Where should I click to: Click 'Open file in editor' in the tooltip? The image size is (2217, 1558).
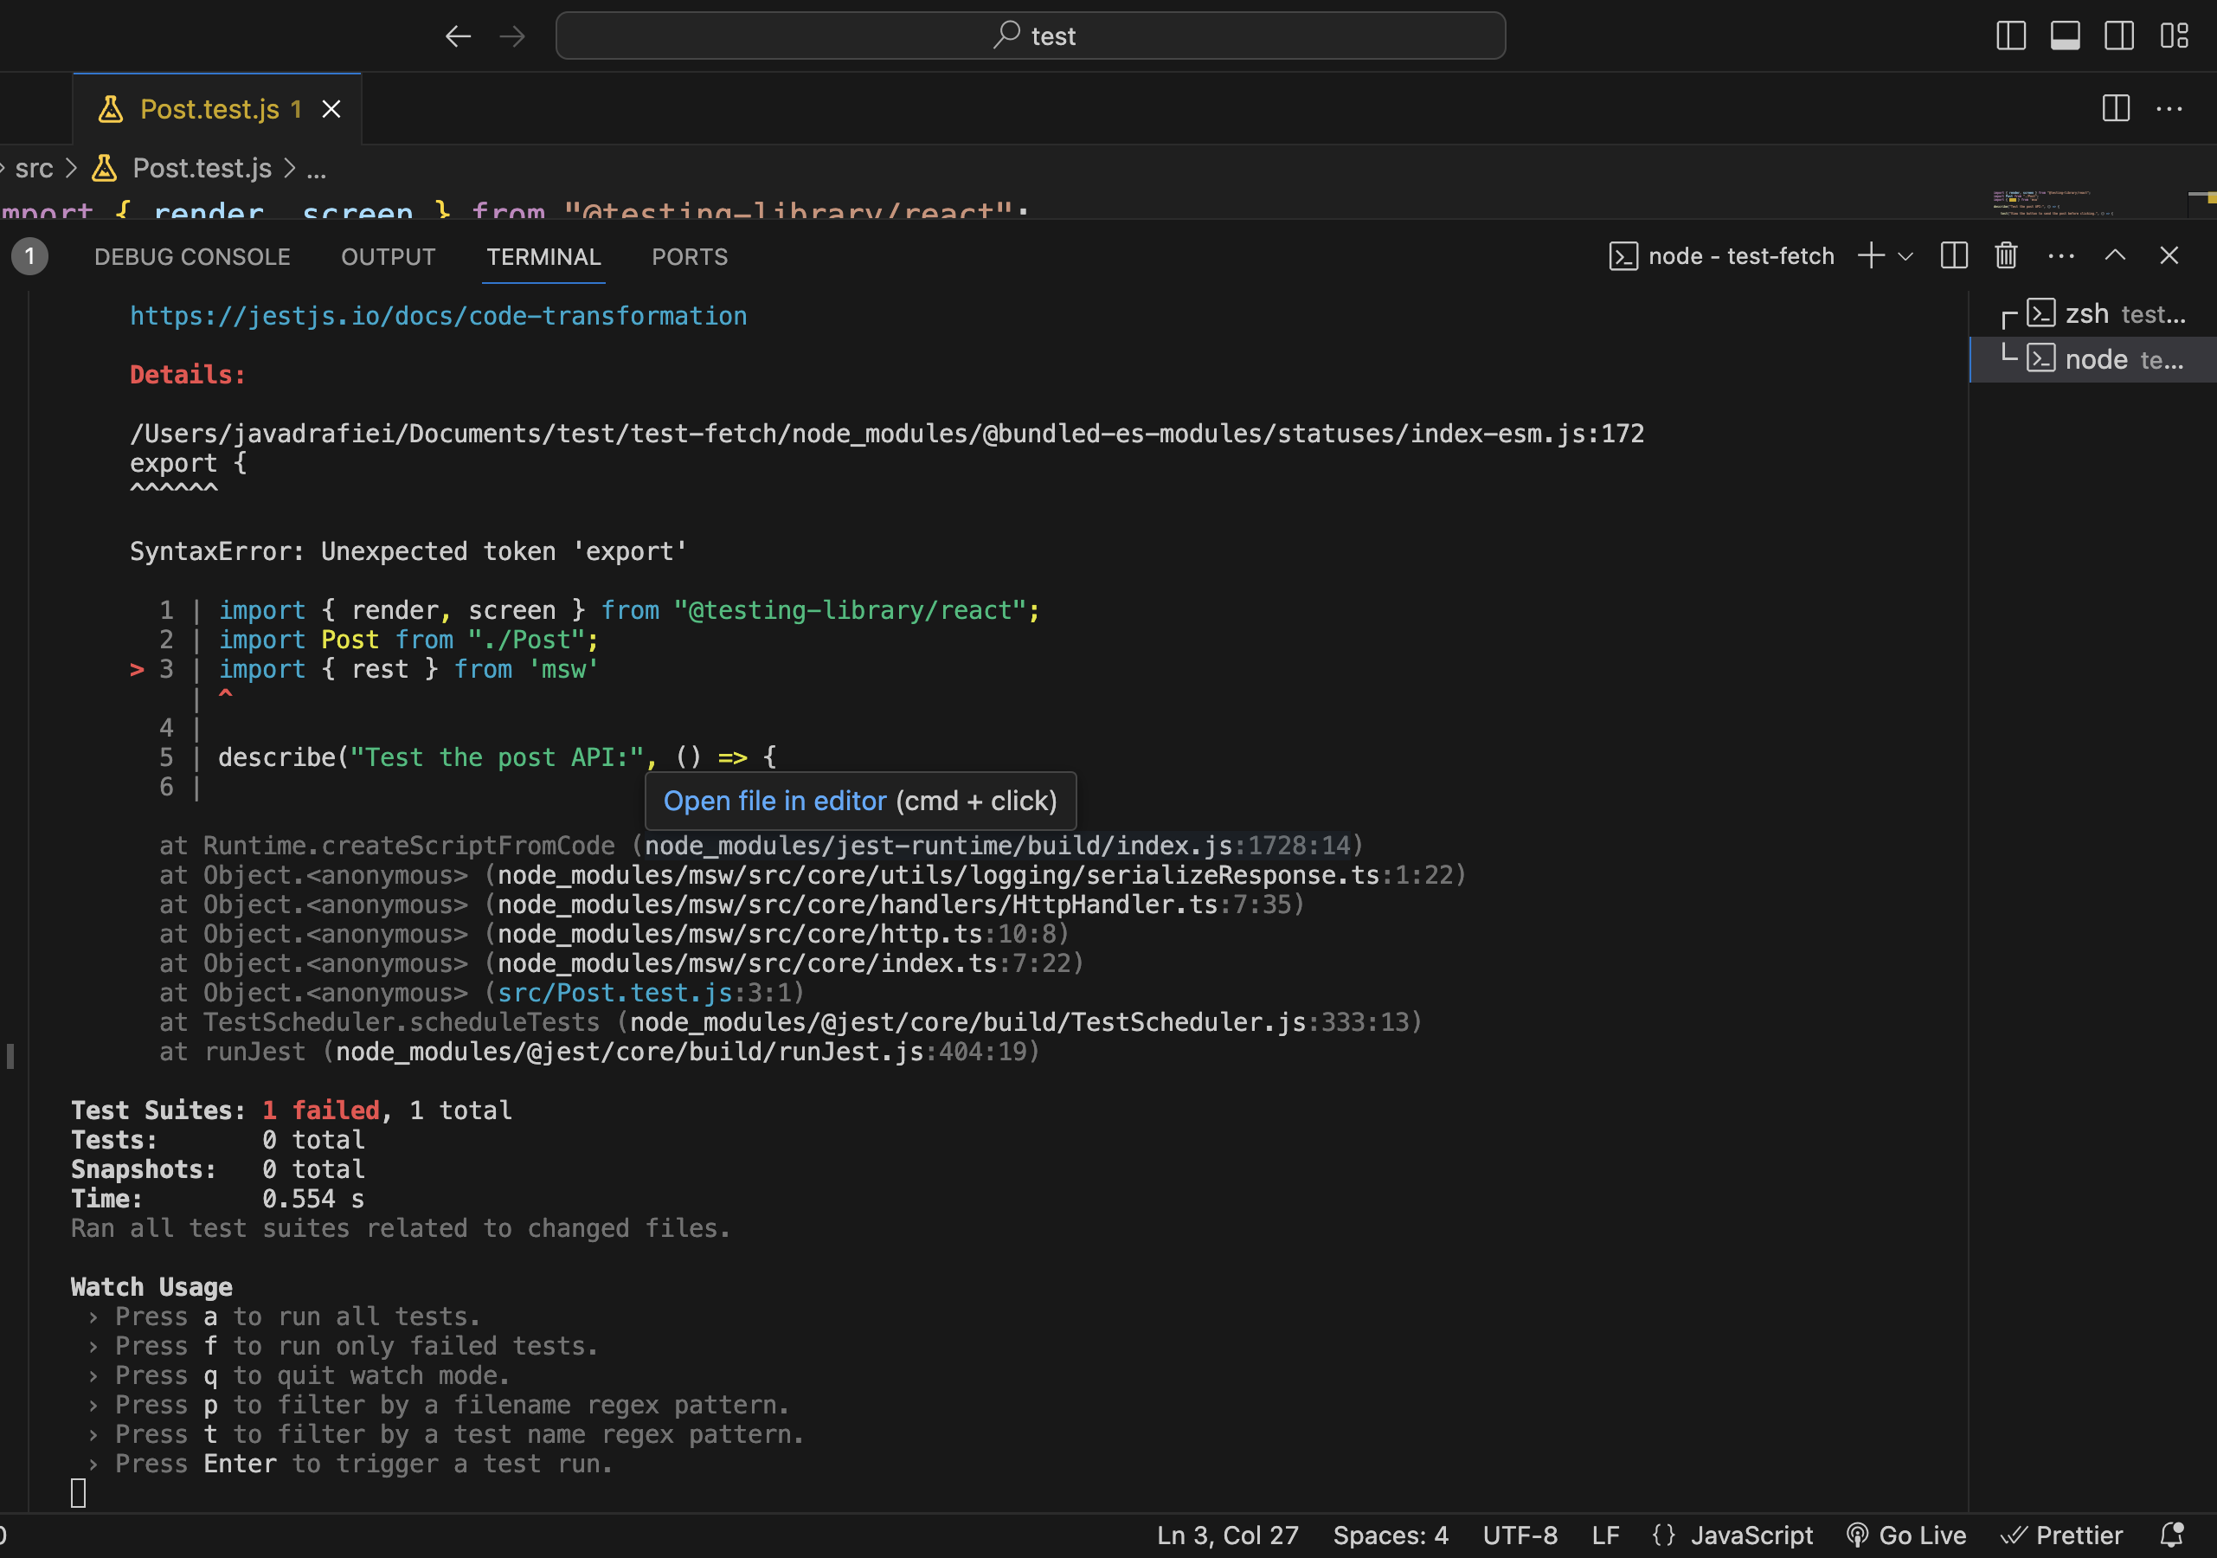(x=774, y=801)
